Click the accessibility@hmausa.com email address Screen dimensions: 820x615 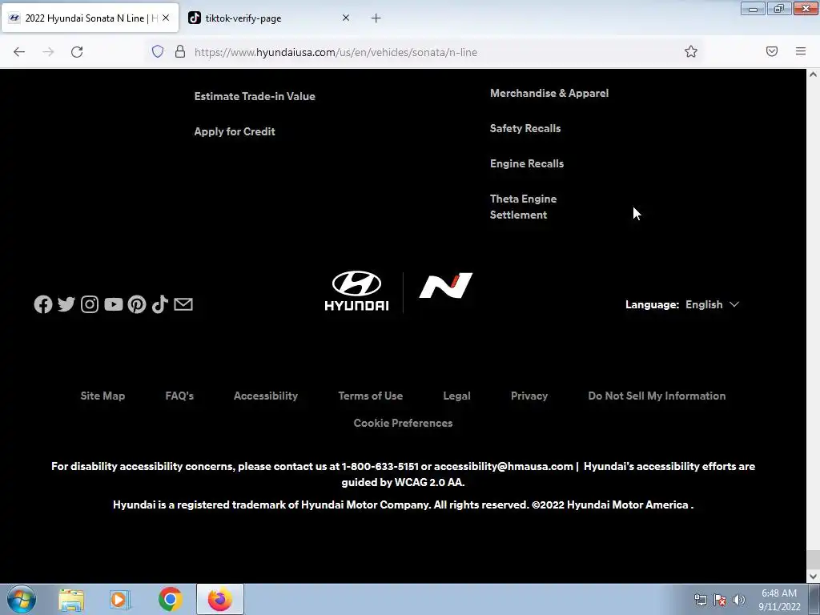(503, 467)
